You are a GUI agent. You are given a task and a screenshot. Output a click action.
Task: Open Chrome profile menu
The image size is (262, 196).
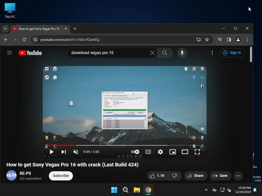238,40
